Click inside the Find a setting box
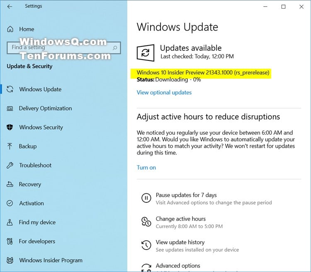 click(64, 48)
